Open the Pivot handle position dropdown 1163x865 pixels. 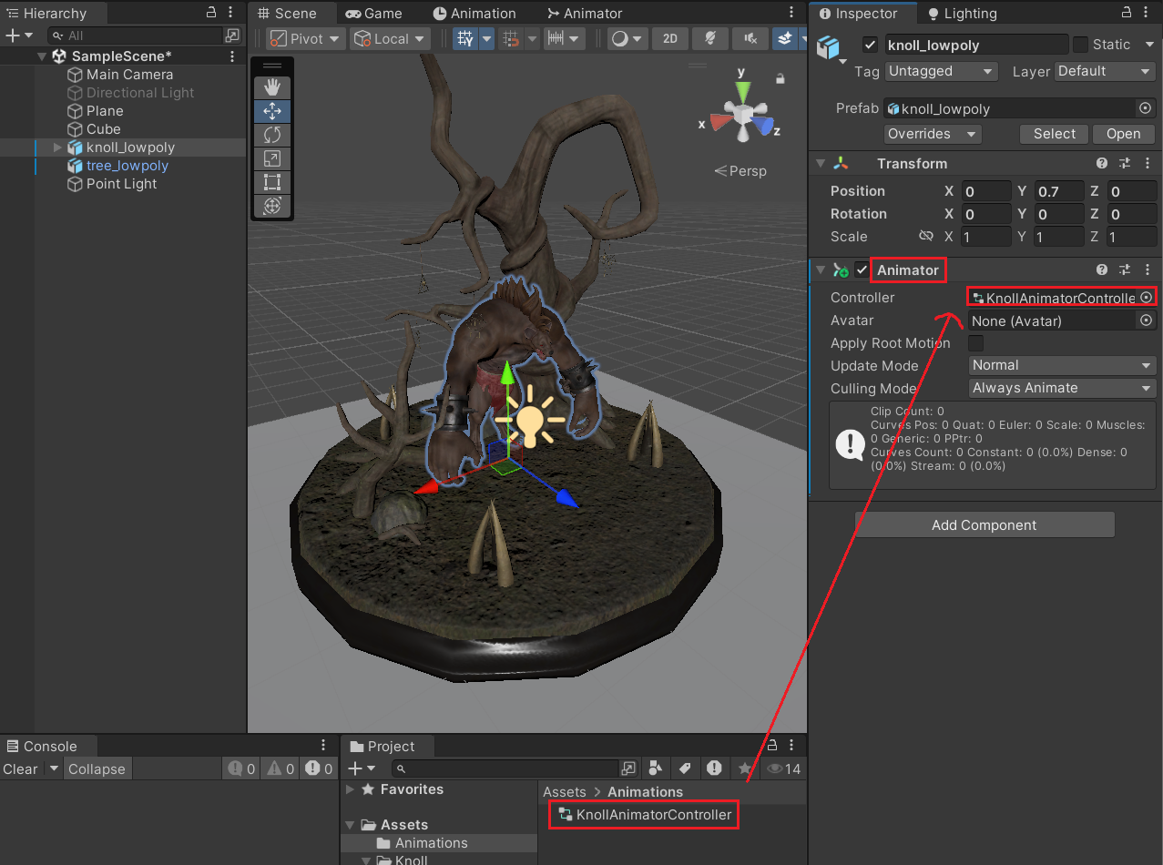pos(305,39)
